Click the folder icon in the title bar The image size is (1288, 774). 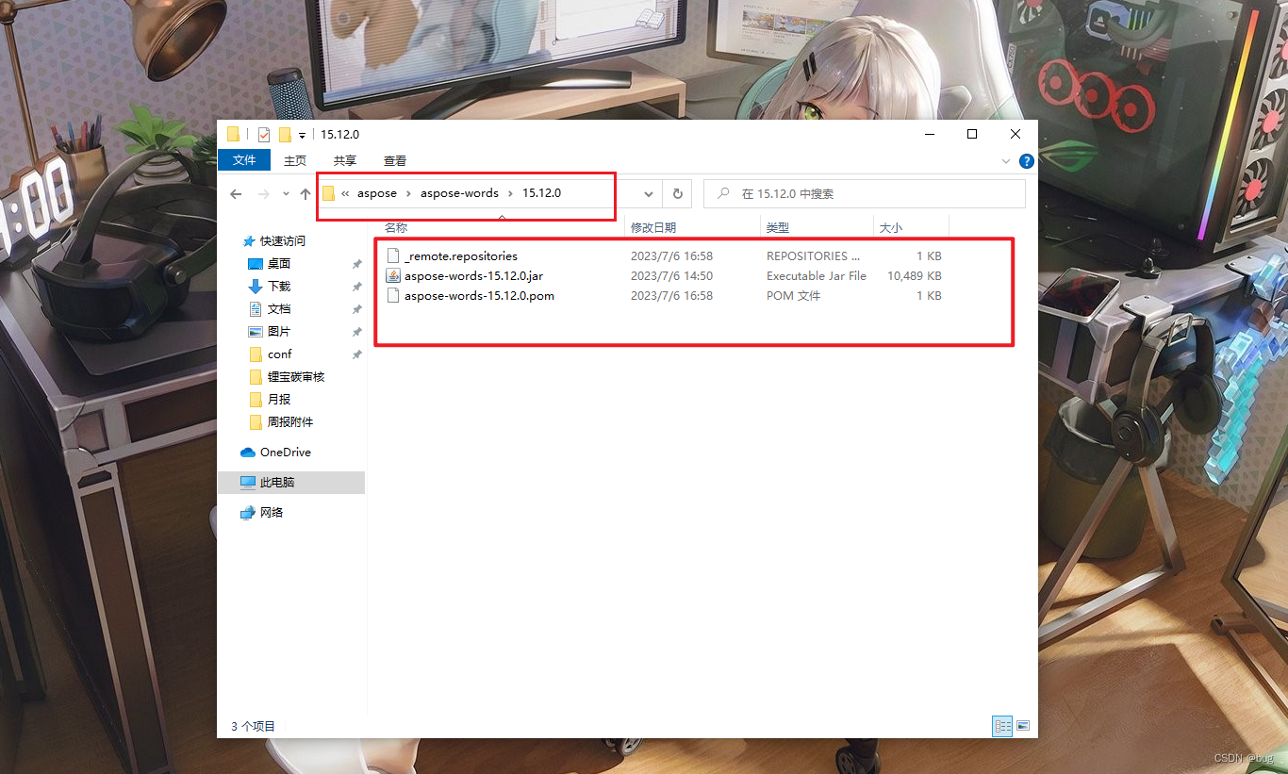233,134
